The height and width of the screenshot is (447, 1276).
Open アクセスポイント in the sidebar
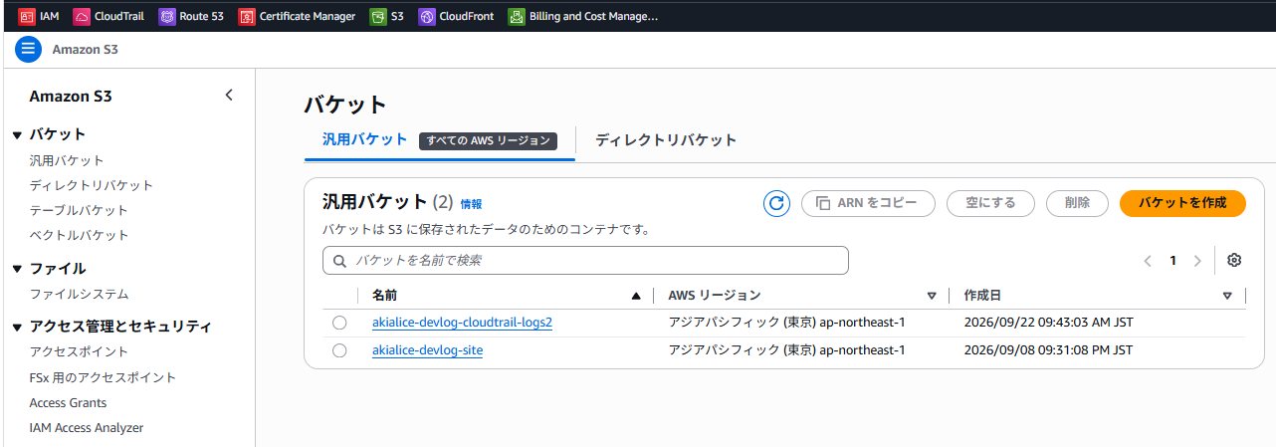click(x=79, y=351)
